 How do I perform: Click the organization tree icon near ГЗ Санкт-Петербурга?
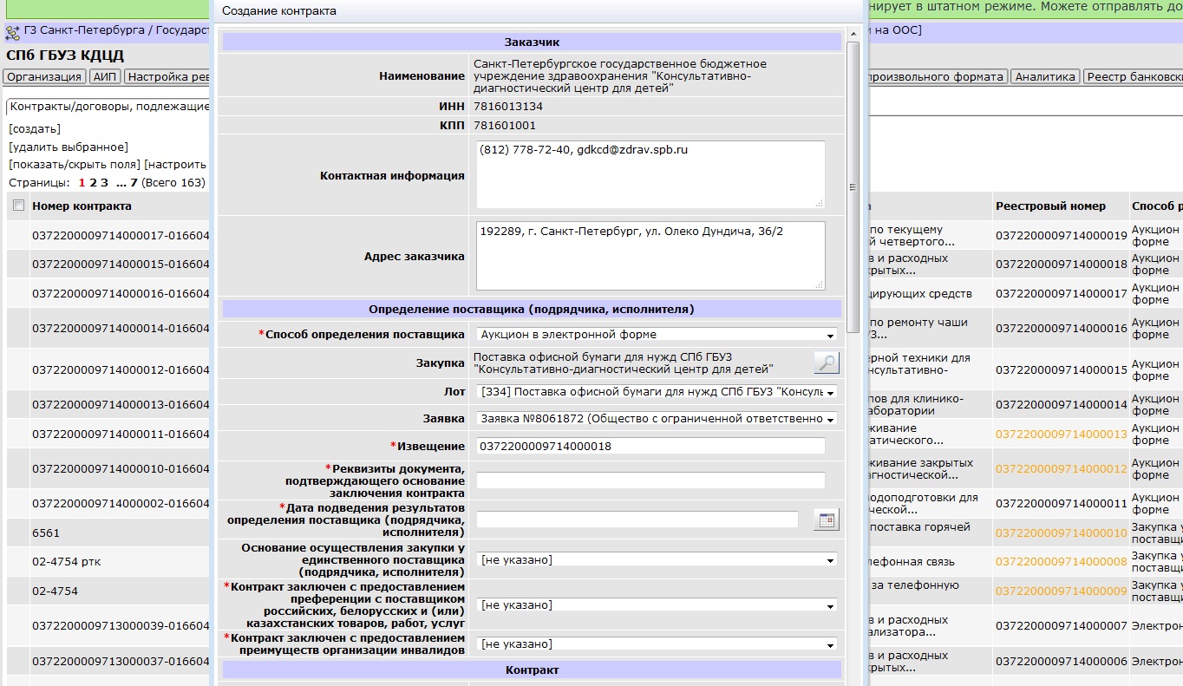pyautogui.click(x=12, y=33)
